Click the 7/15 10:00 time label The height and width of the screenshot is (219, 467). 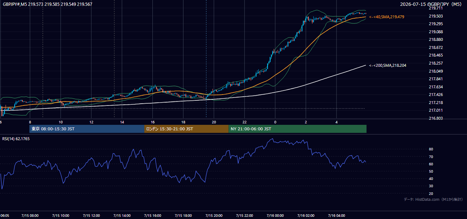coord(61,216)
